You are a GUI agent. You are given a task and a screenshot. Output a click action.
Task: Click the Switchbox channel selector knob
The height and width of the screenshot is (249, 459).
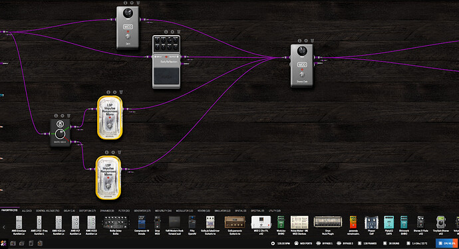(60, 134)
